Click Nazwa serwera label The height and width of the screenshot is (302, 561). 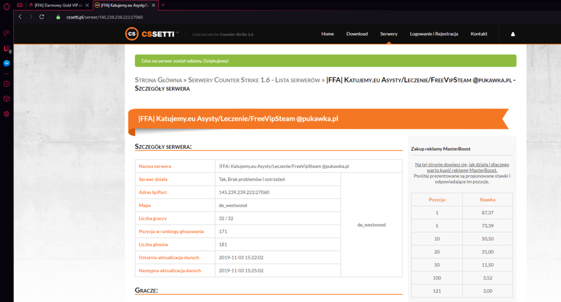click(155, 166)
